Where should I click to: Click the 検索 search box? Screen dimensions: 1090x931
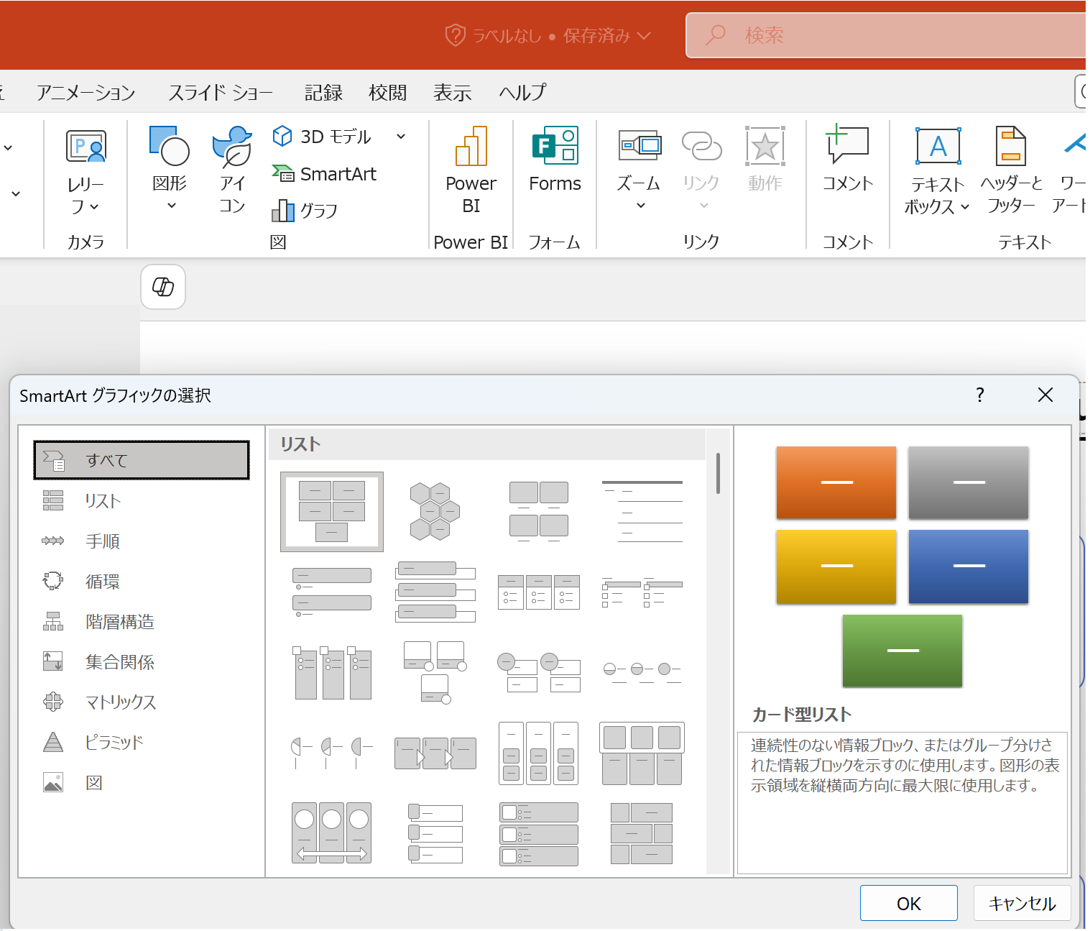[885, 35]
